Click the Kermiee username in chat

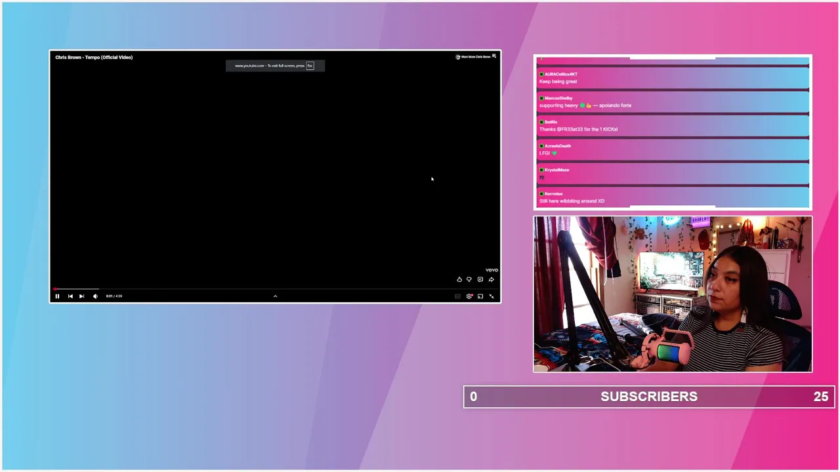coord(553,194)
